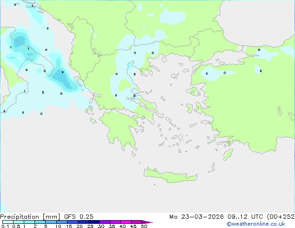Click the 20–25 mm legend color swatch
This screenshot has width=295, height=228.
pos(83,222)
